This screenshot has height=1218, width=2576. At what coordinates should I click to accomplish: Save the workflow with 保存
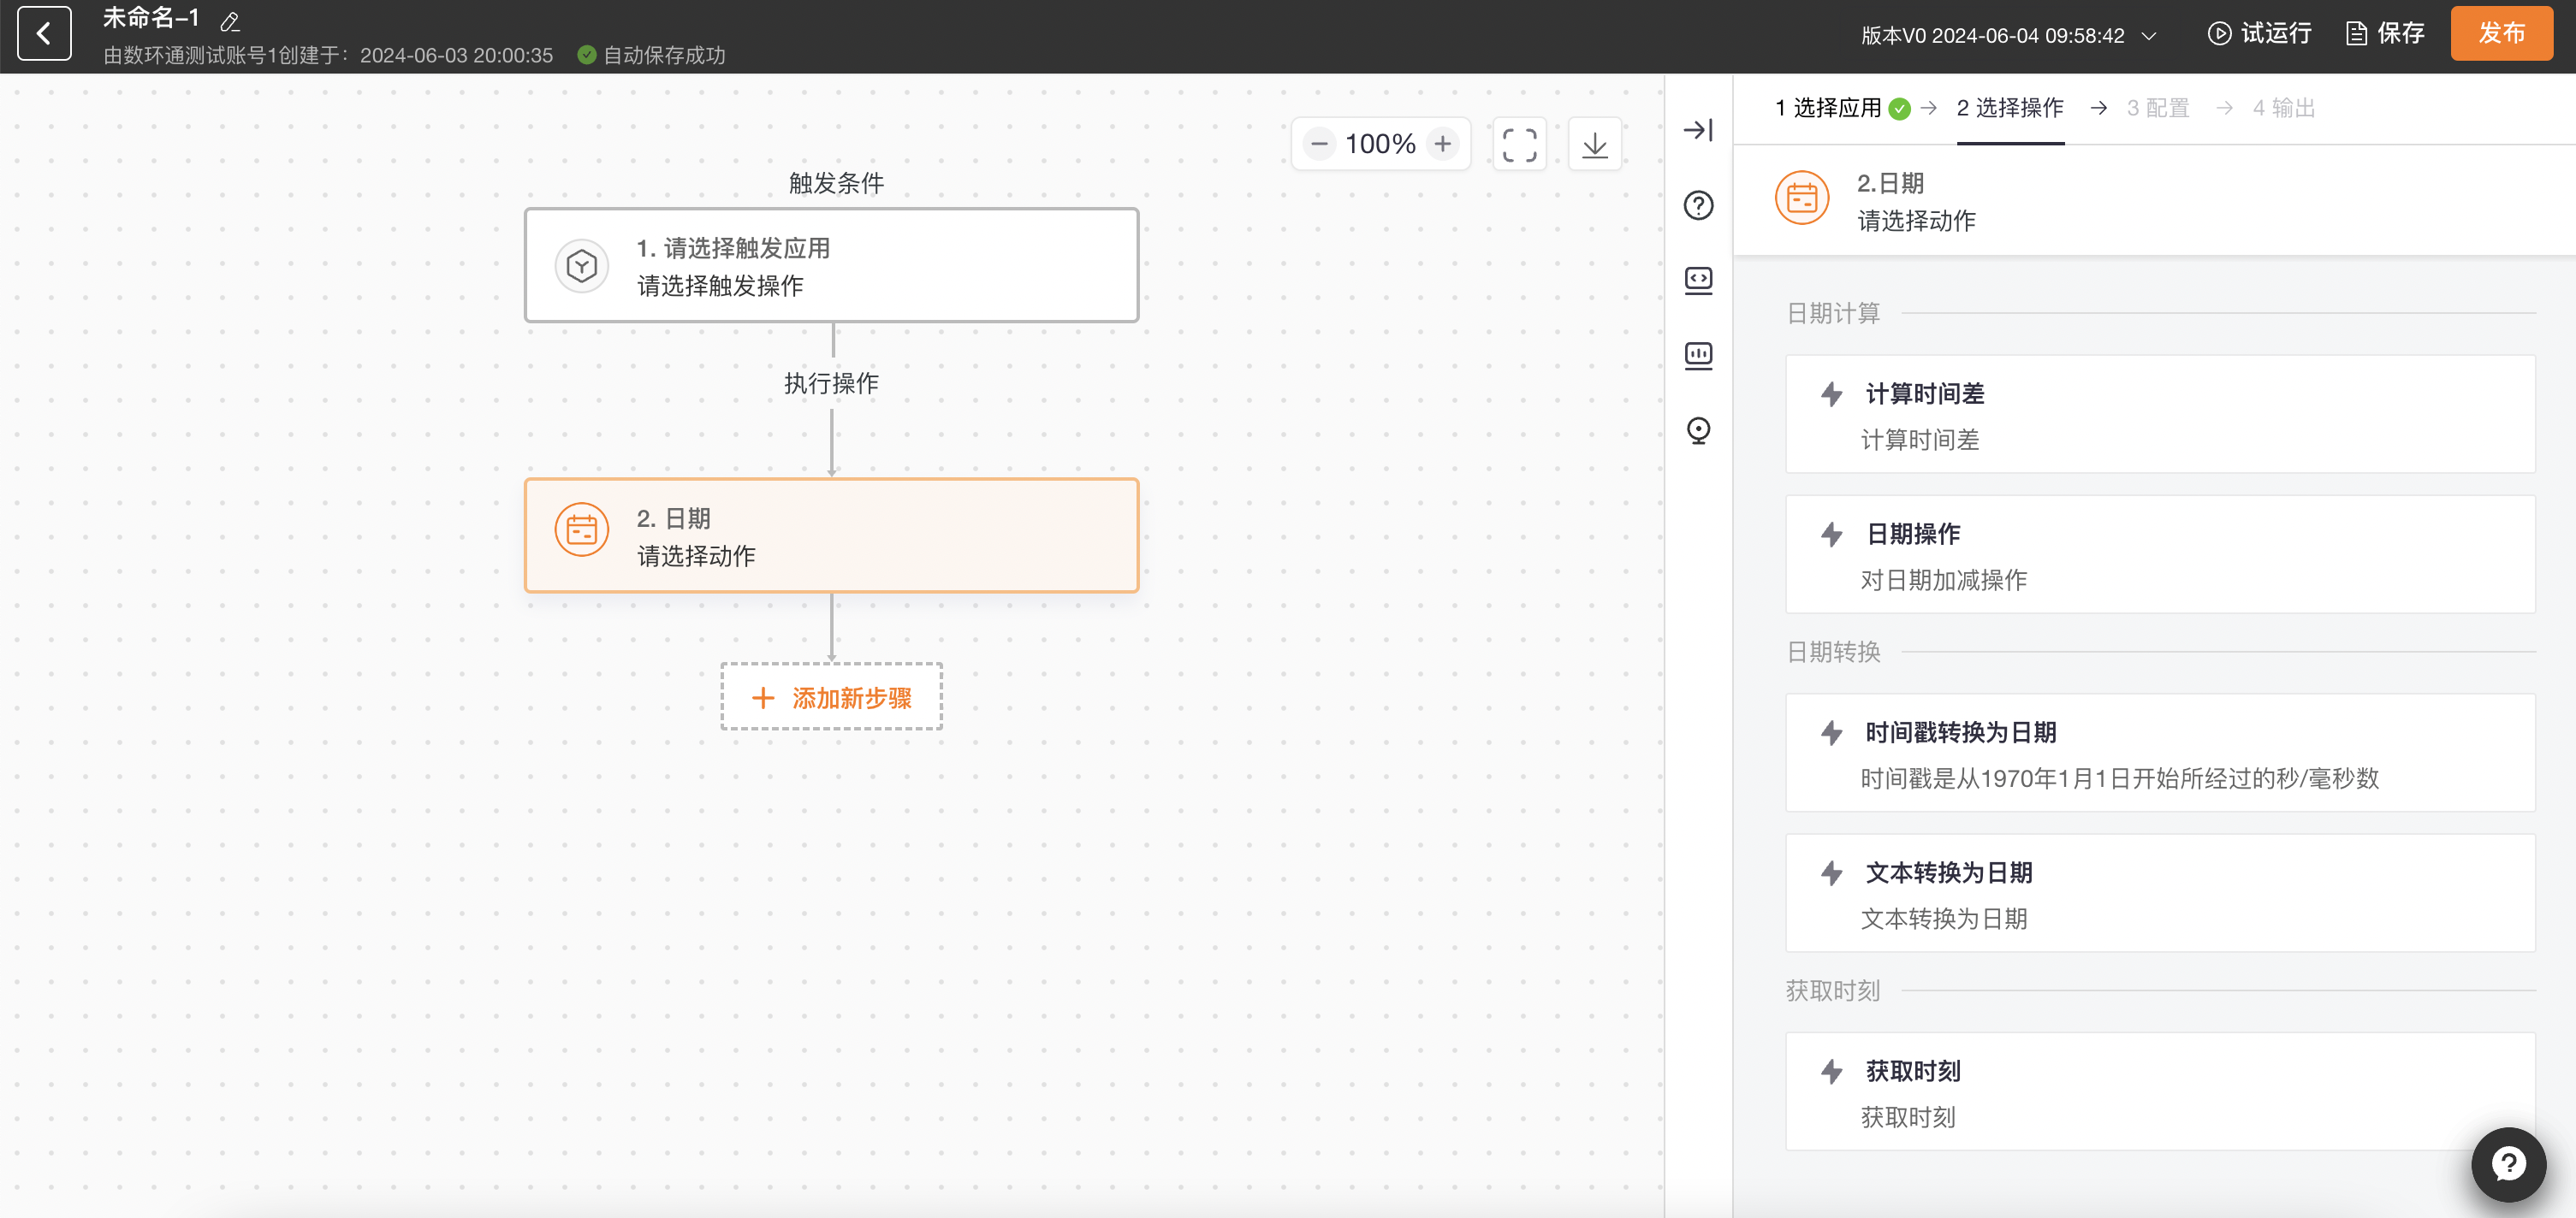click(2385, 34)
